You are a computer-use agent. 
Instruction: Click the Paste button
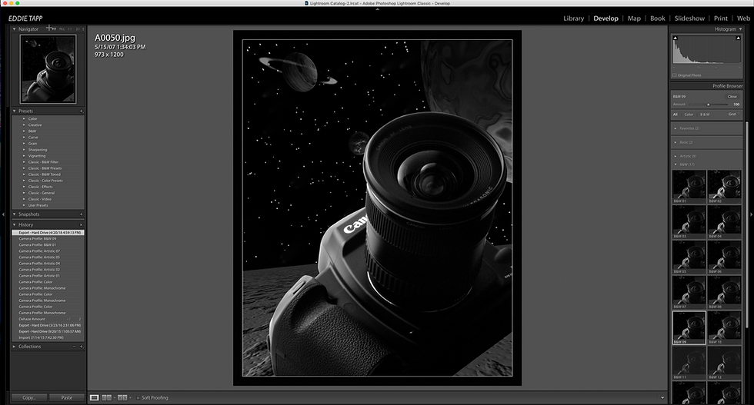pyautogui.click(x=67, y=398)
